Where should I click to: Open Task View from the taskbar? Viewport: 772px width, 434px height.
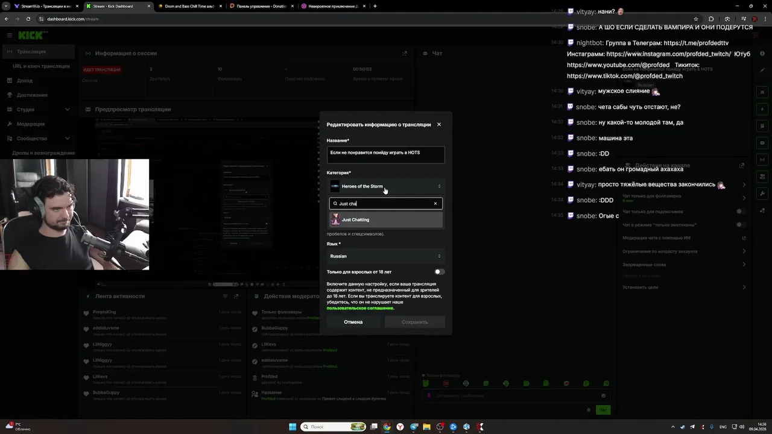coord(373,427)
